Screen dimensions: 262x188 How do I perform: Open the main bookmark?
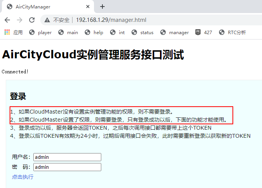(68, 33)
